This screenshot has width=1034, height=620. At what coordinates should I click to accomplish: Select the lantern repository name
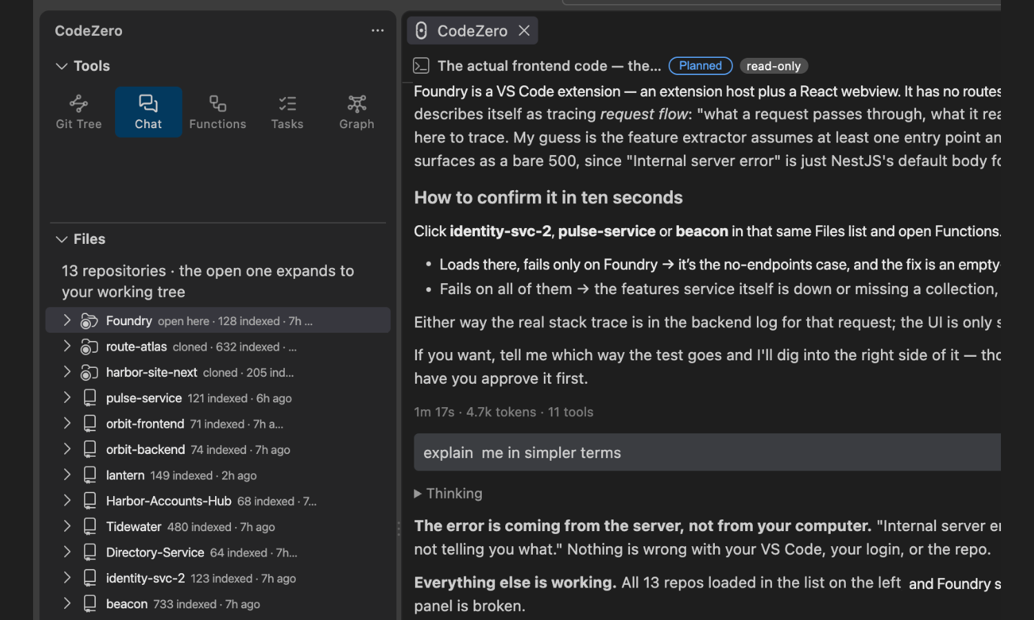125,475
